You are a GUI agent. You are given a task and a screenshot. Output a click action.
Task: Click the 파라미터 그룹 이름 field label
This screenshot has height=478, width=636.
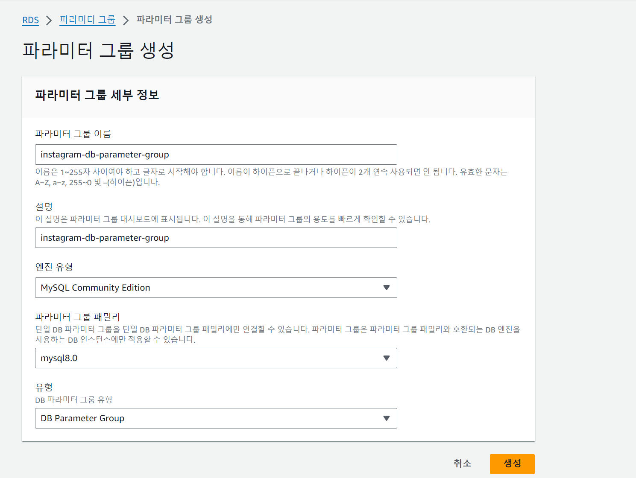click(73, 134)
